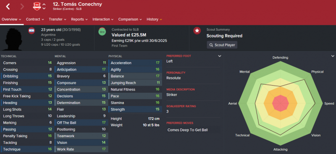
Task: Click the scout summary star icon
Action: point(197,31)
